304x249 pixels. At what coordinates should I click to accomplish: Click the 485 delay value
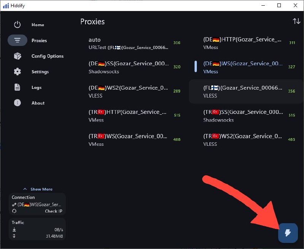pyautogui.click(x=291, y=139)
